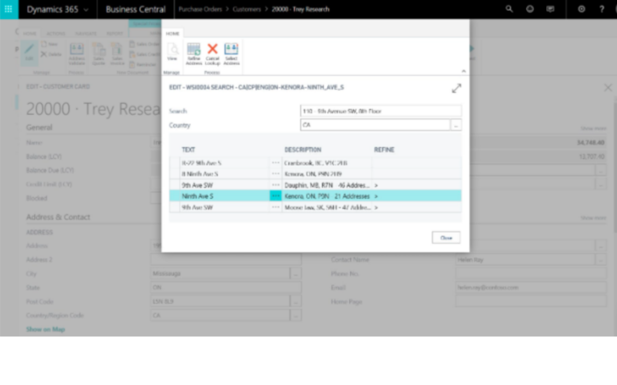
Task: Click Reminder in background ribbon
Action: tap(143, 65)
